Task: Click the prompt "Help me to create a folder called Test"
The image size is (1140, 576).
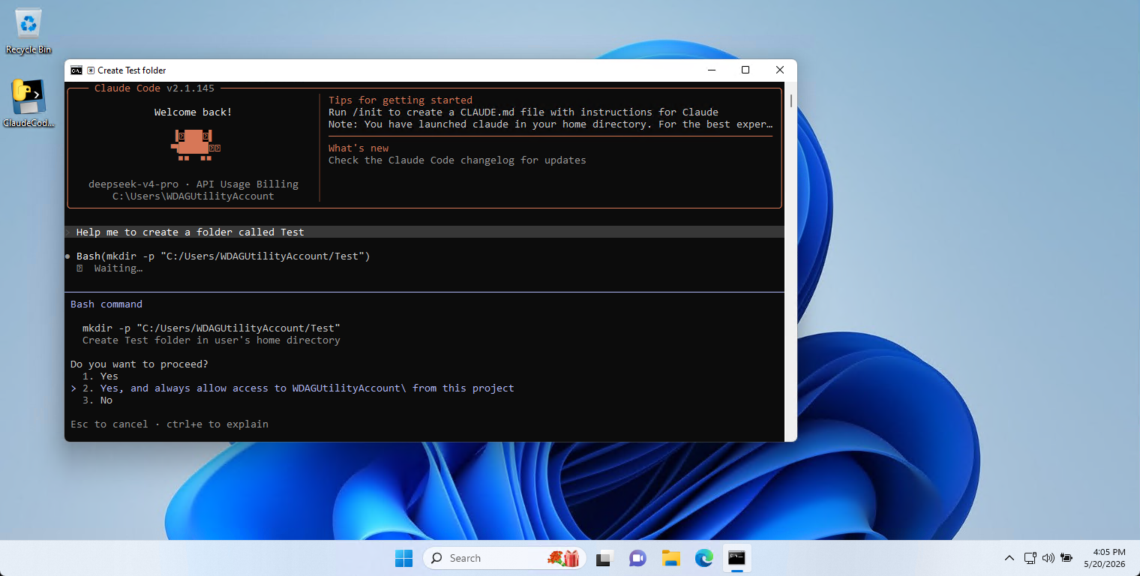Action: (190, 232)
